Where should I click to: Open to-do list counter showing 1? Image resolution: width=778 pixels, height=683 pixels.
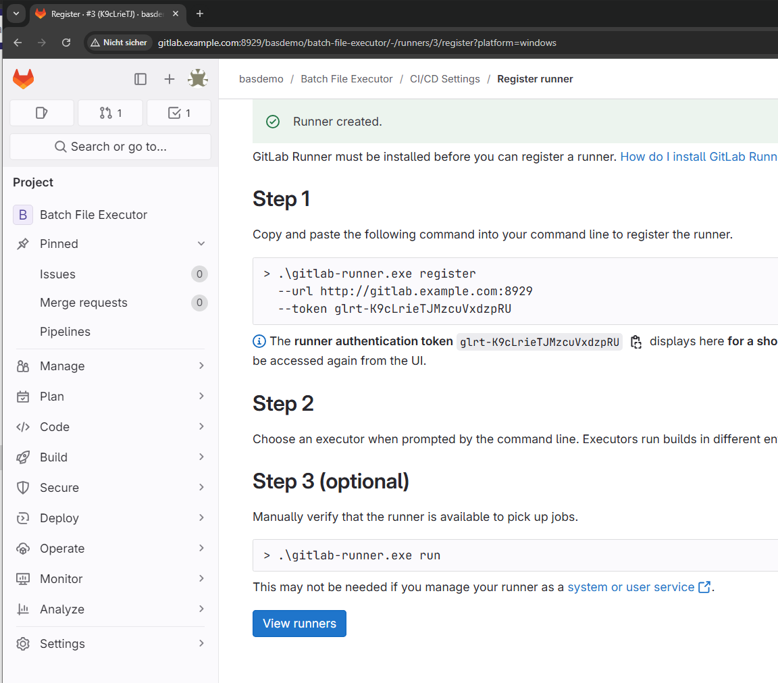179,113
